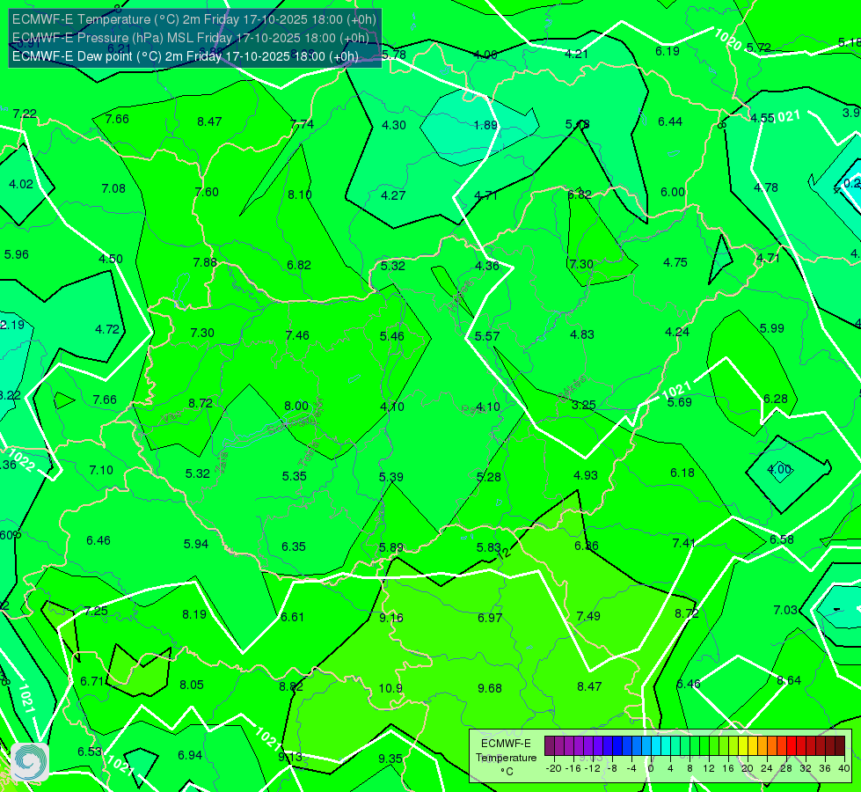
Task: Click the 8.10 temperature value
Action: [x=300, y=194]
